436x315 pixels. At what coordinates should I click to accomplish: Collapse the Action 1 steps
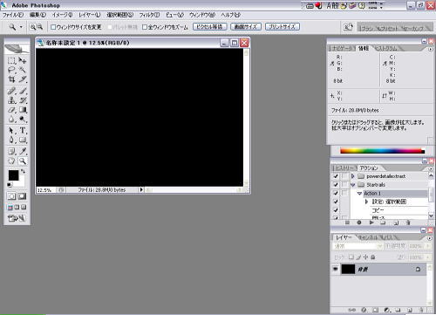point(359,193)
